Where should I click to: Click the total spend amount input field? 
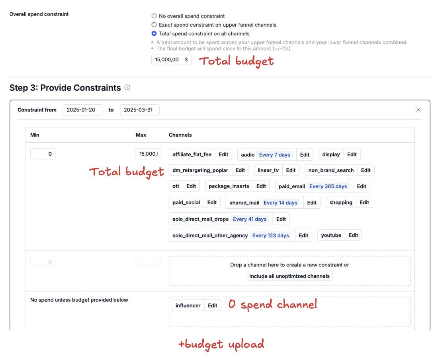click(x=167, y=60)
